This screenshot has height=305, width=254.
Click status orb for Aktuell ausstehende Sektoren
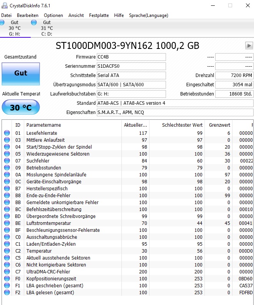click(x=7, y=258)
